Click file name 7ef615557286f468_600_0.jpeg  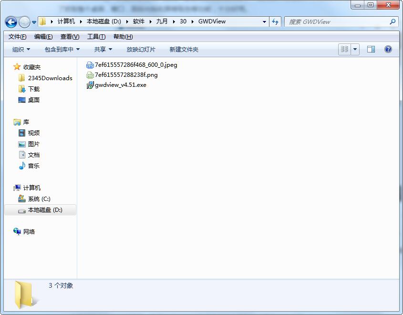click(136, 65)
